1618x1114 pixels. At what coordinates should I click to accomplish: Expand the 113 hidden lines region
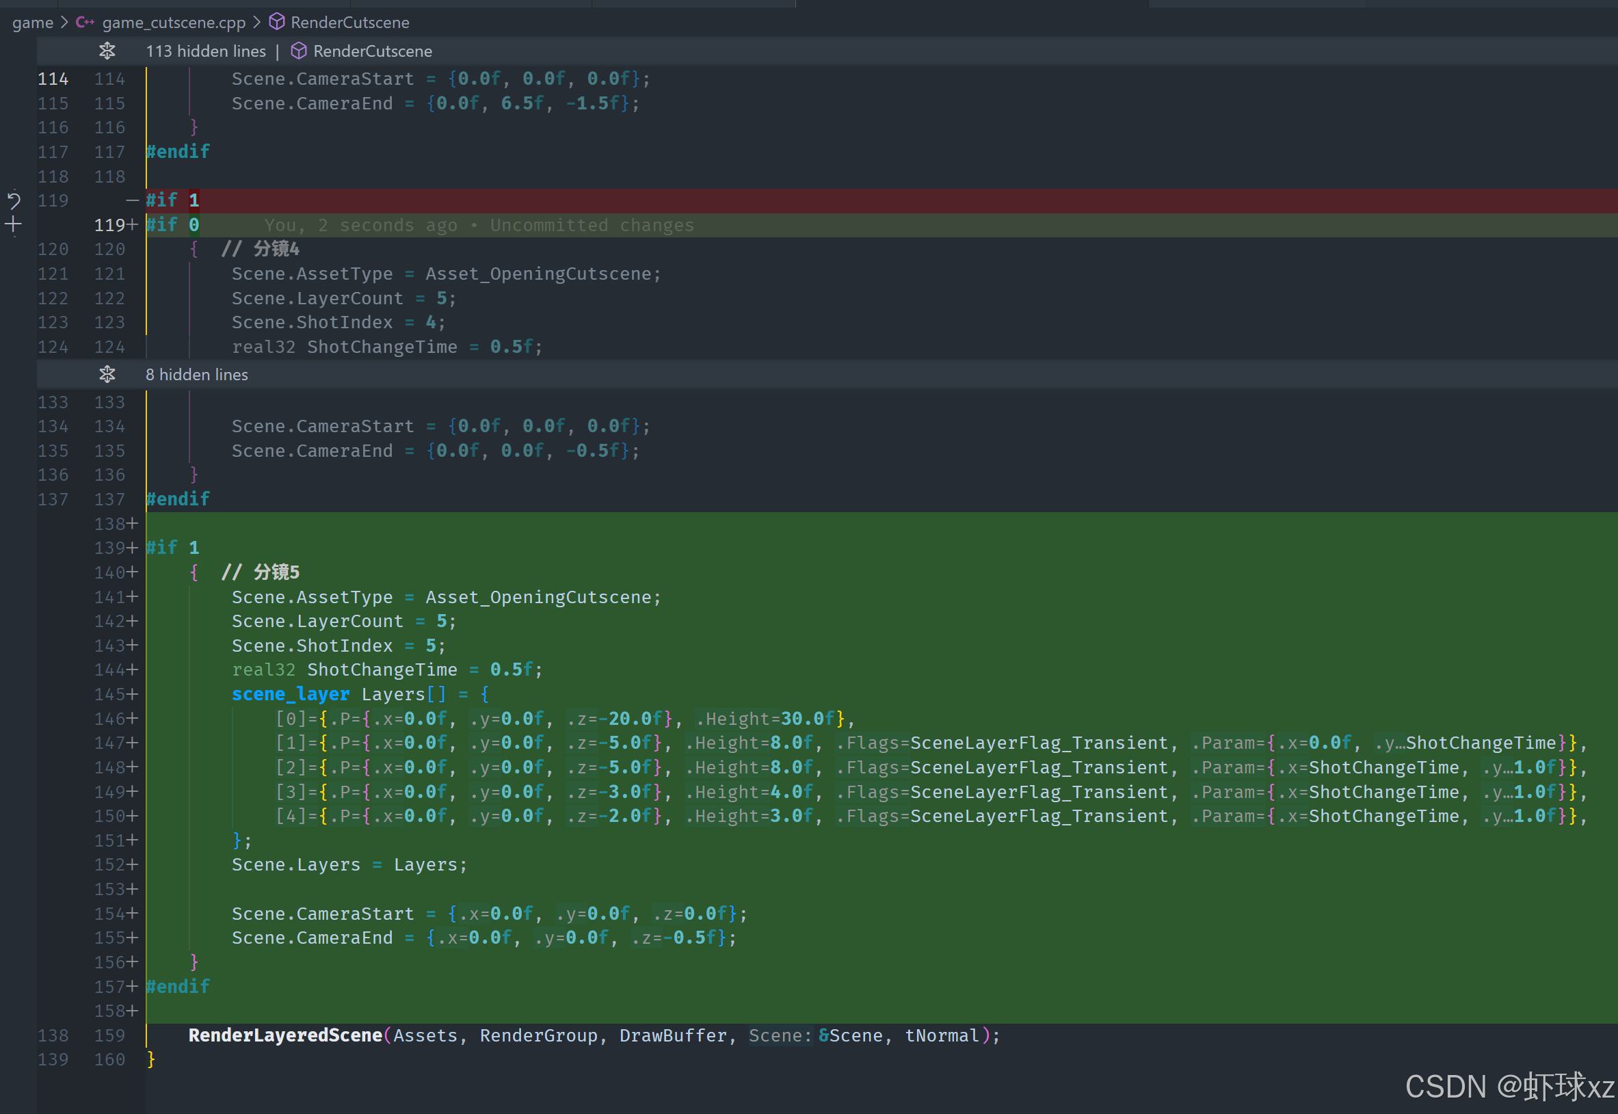pos(206,51)
